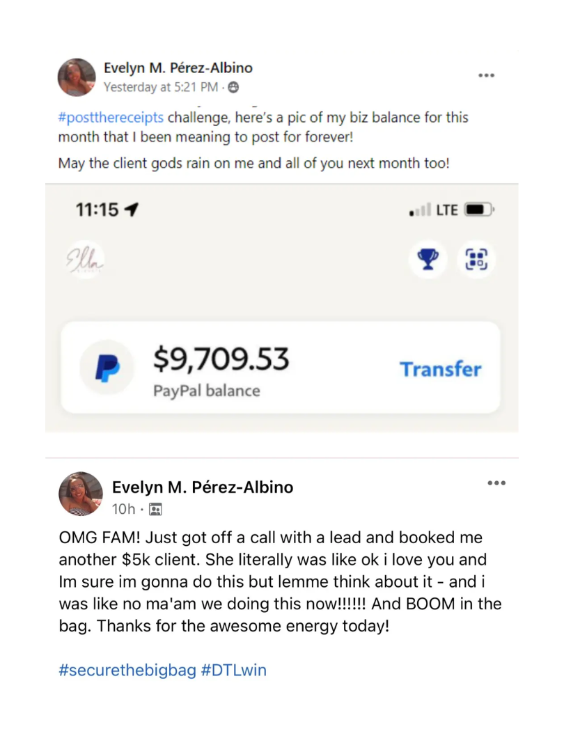Tap the PayPal QR code scan icon

pos(477,260)
